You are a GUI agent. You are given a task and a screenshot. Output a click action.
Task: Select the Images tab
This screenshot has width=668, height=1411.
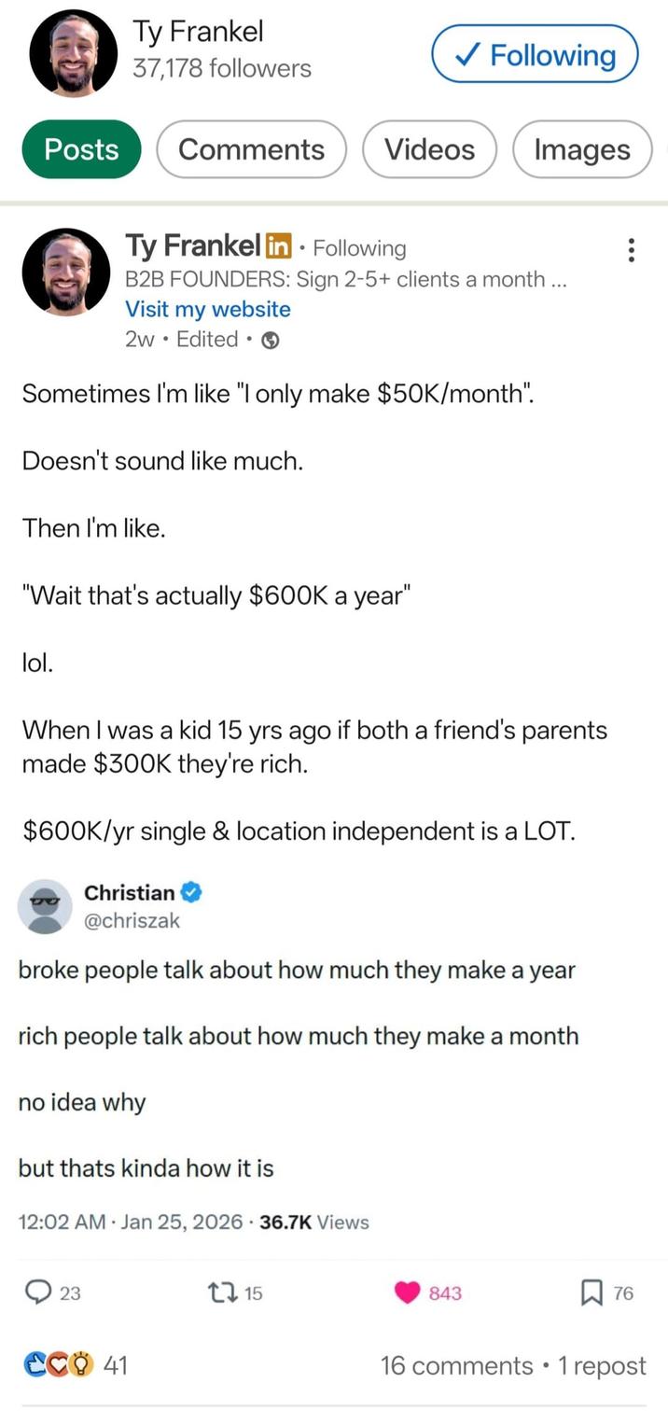tap(582, 149)
